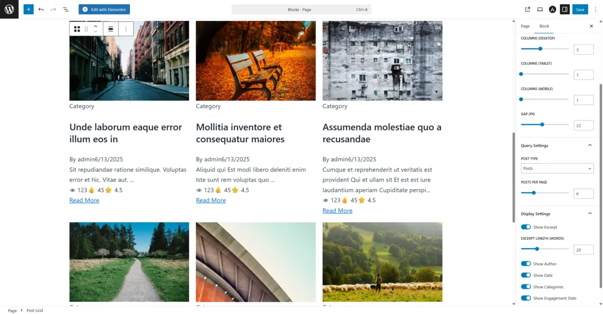This screenshot has width=603, height=314.
Task: Open the Post Type dropdown
Action: (557, 169)
